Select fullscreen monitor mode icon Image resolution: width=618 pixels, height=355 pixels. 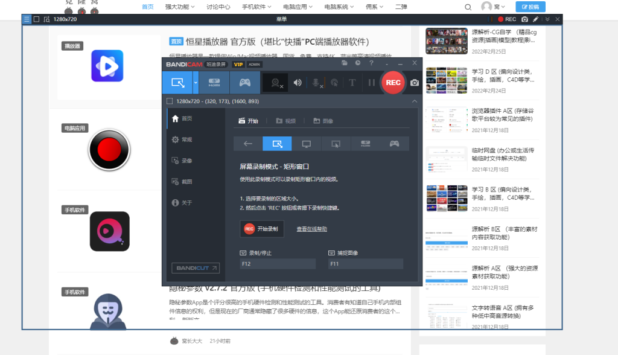coord(306,144)
